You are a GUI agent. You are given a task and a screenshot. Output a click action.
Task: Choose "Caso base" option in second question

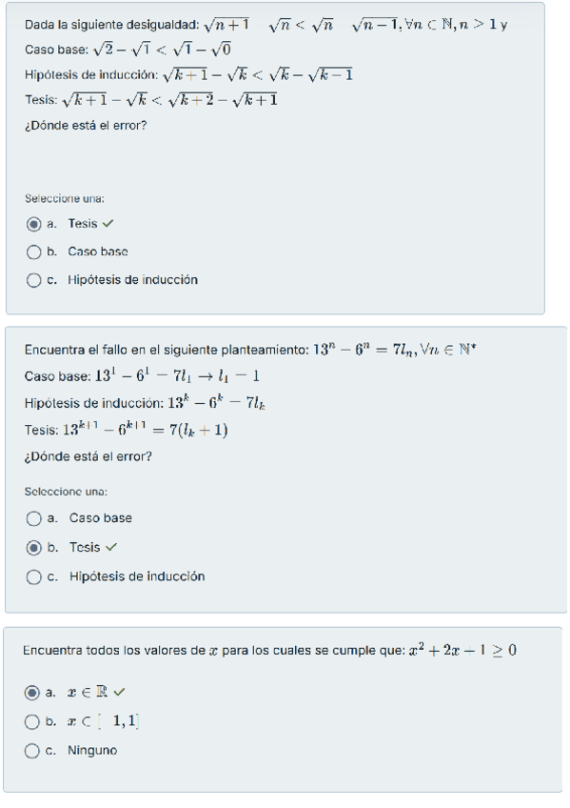click(33, 518)
